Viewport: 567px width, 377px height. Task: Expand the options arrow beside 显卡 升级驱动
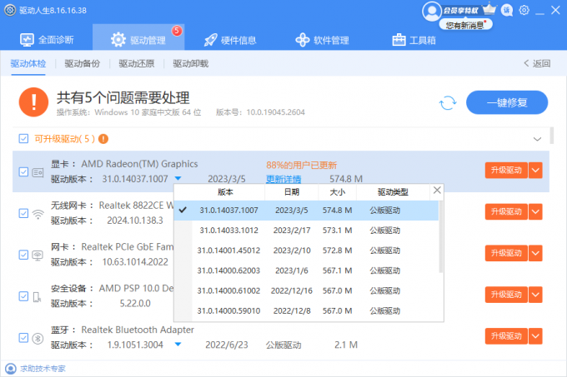pos(535,171)
